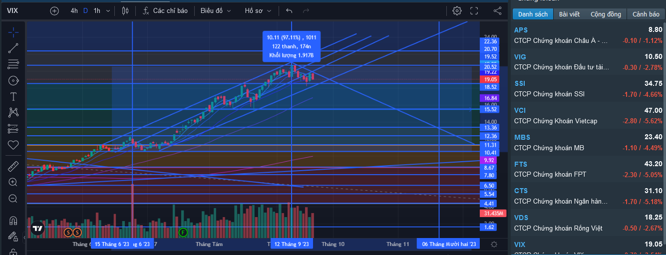666x255 pixels.
Task: Undo the last chart action
Action: 290,10
